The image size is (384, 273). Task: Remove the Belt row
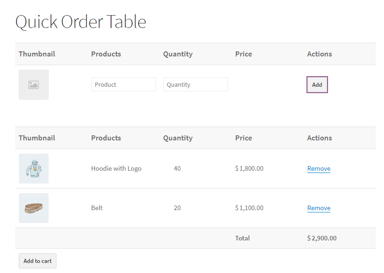(318, 208)
